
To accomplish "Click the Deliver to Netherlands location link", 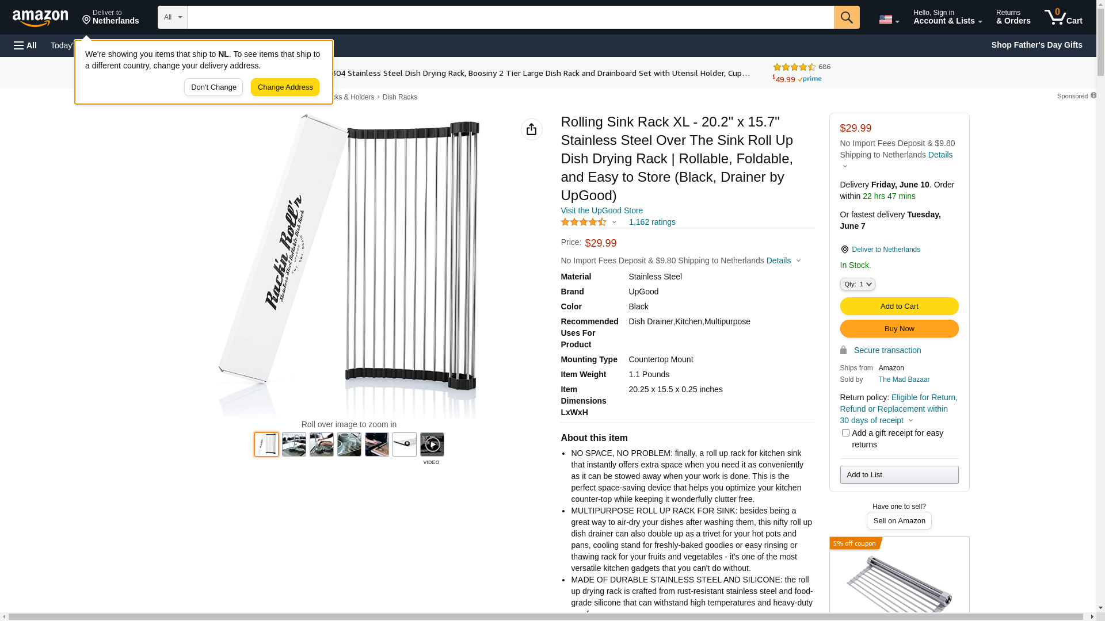I will pyautogui.click(x=886, y=250).
